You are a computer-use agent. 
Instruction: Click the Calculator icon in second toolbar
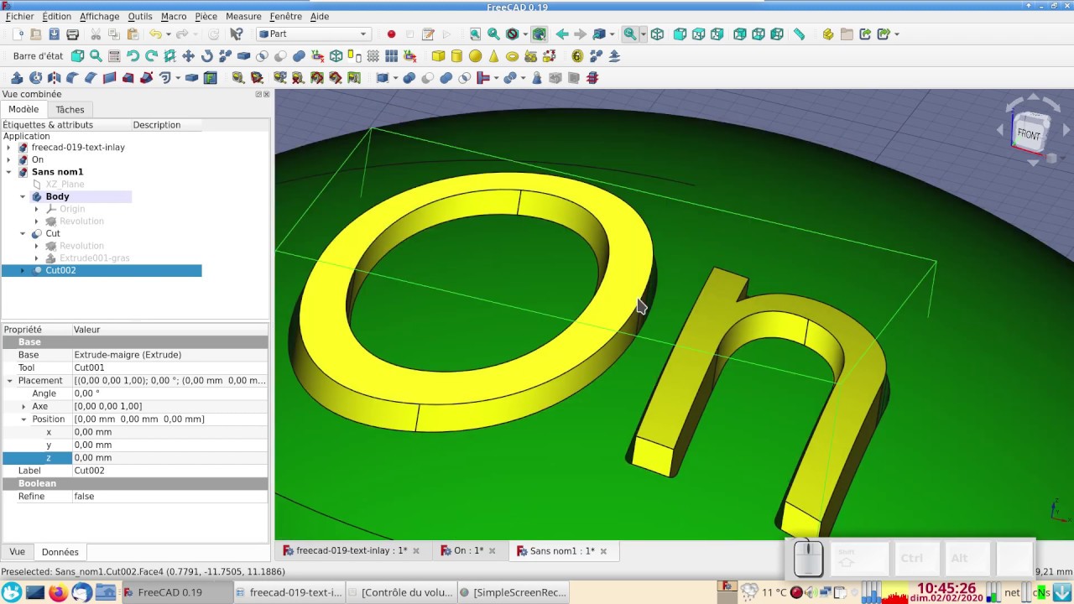[x=114, y=56]
